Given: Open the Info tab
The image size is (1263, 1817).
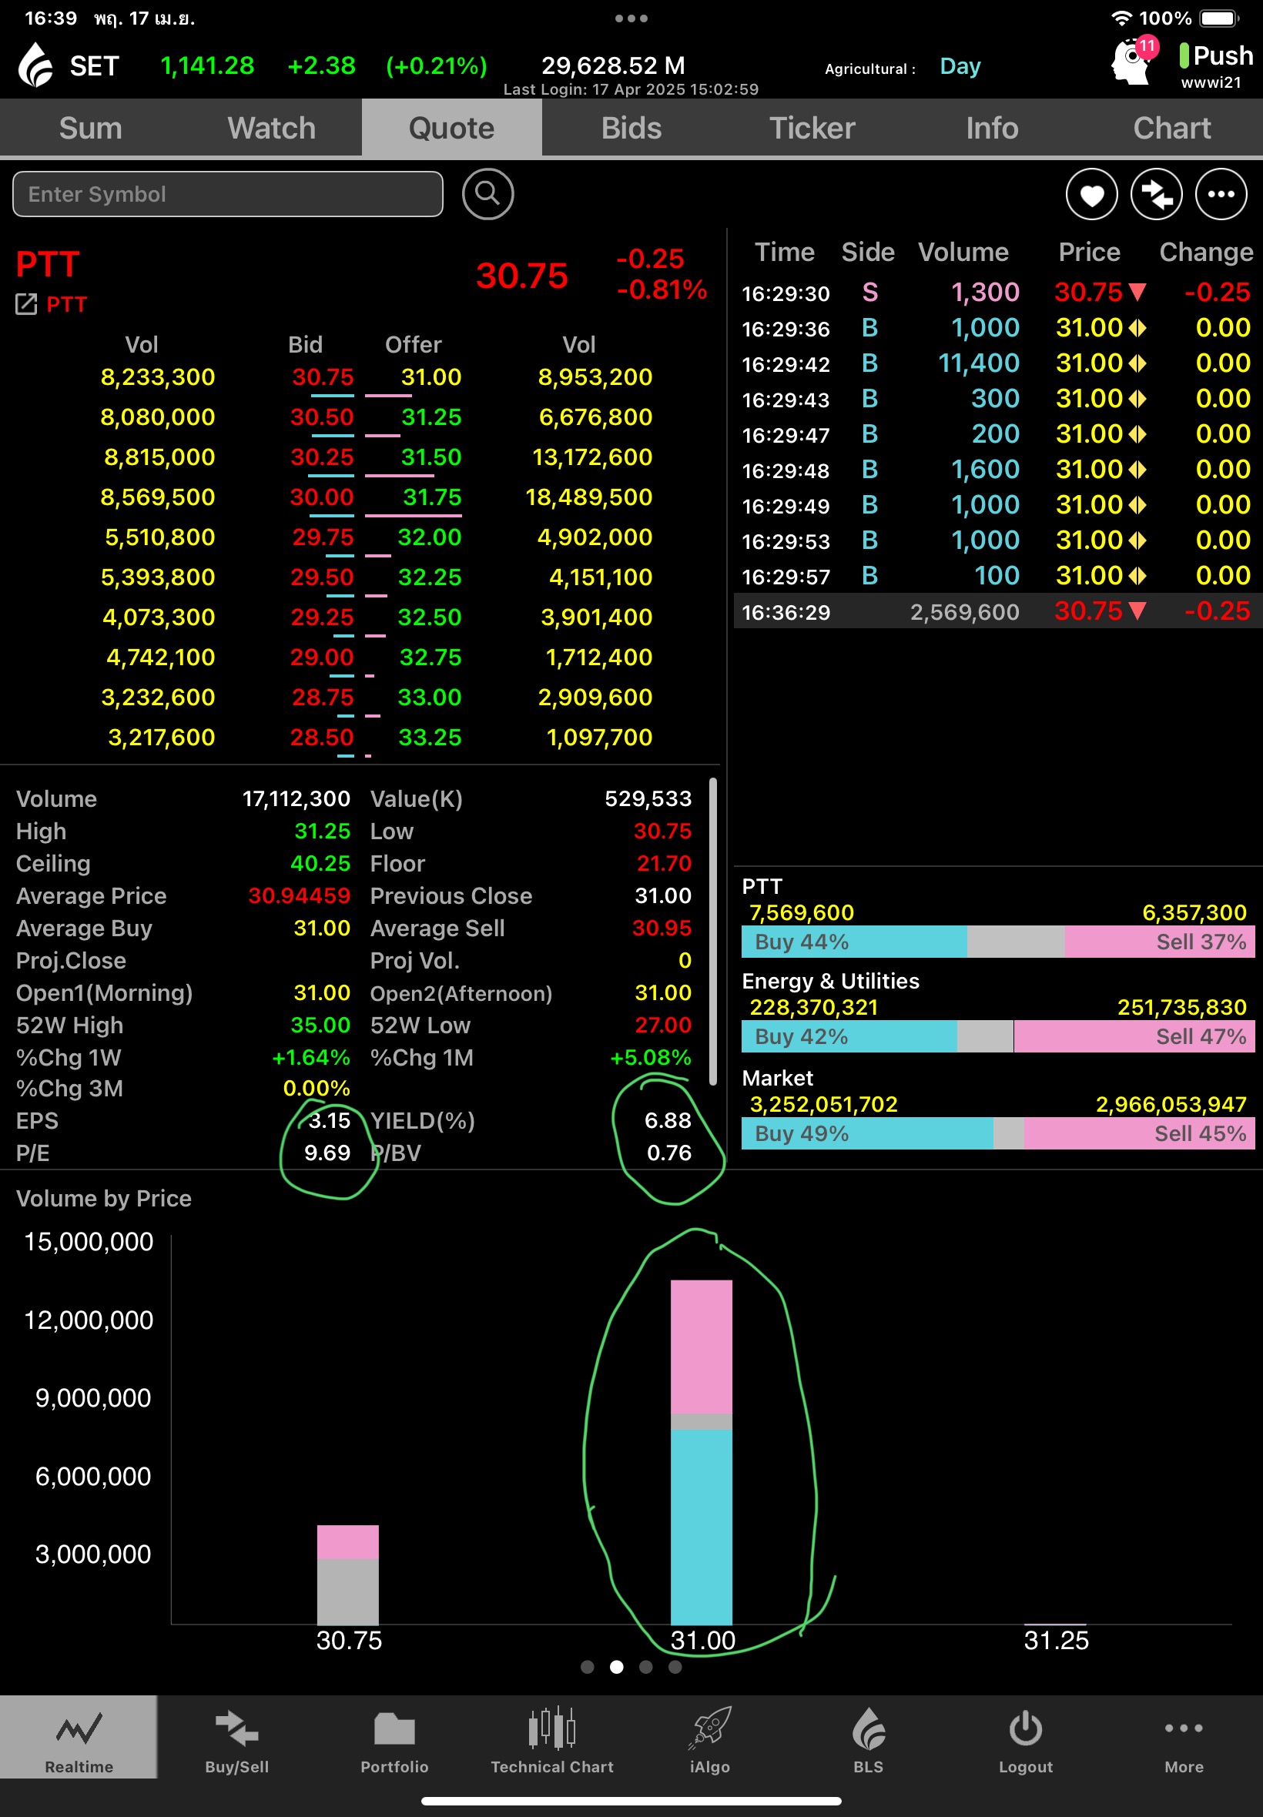Looking at the screenshot, I should click(992, 128).
